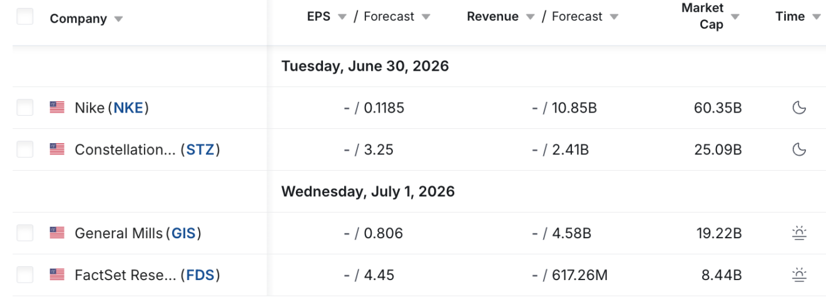
Task: Check the General Mills row checkbox
Action: [25, 233]
